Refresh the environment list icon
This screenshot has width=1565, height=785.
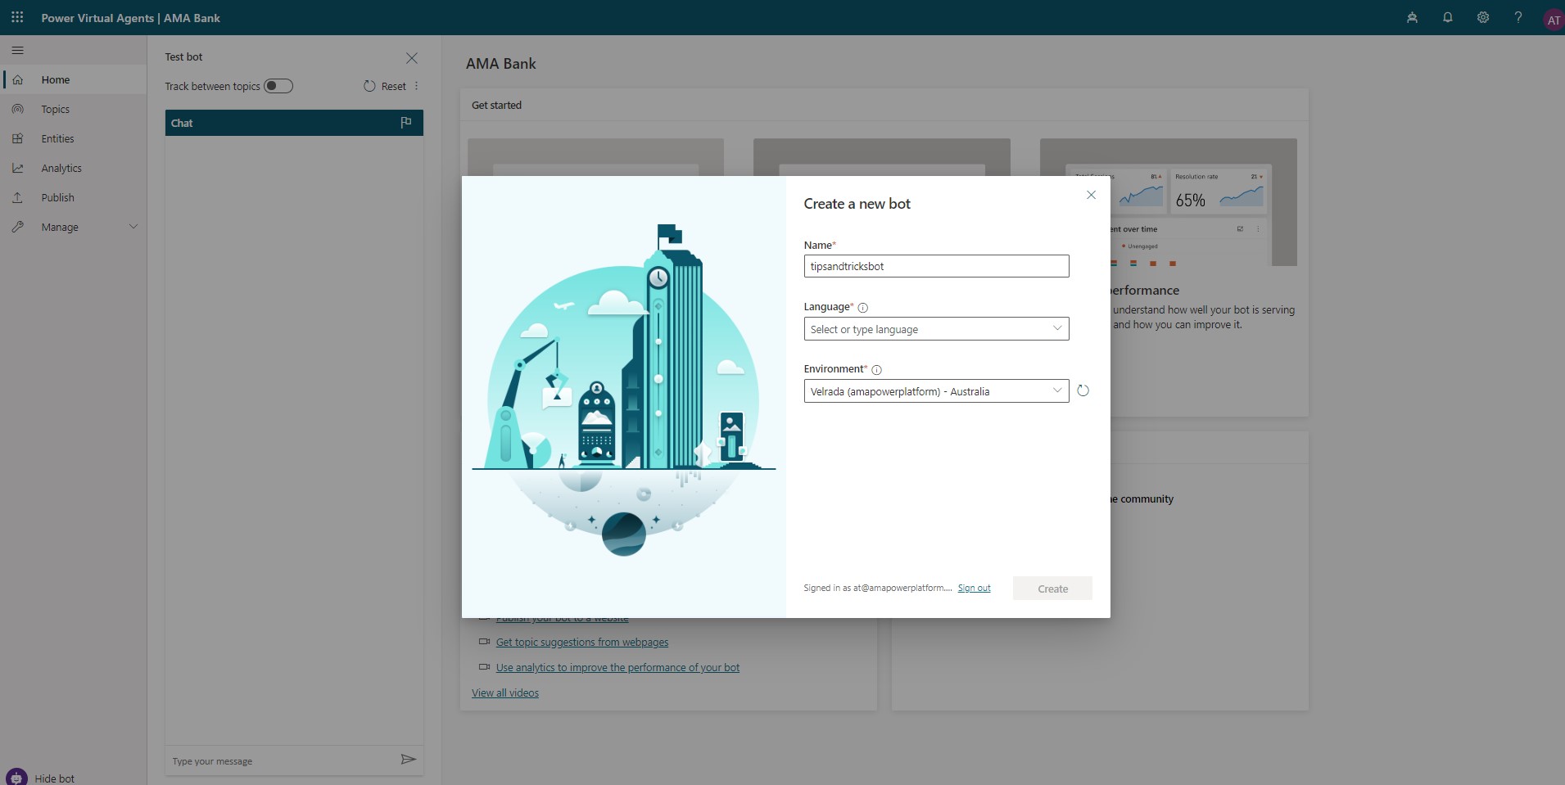tap(1083, 390)
